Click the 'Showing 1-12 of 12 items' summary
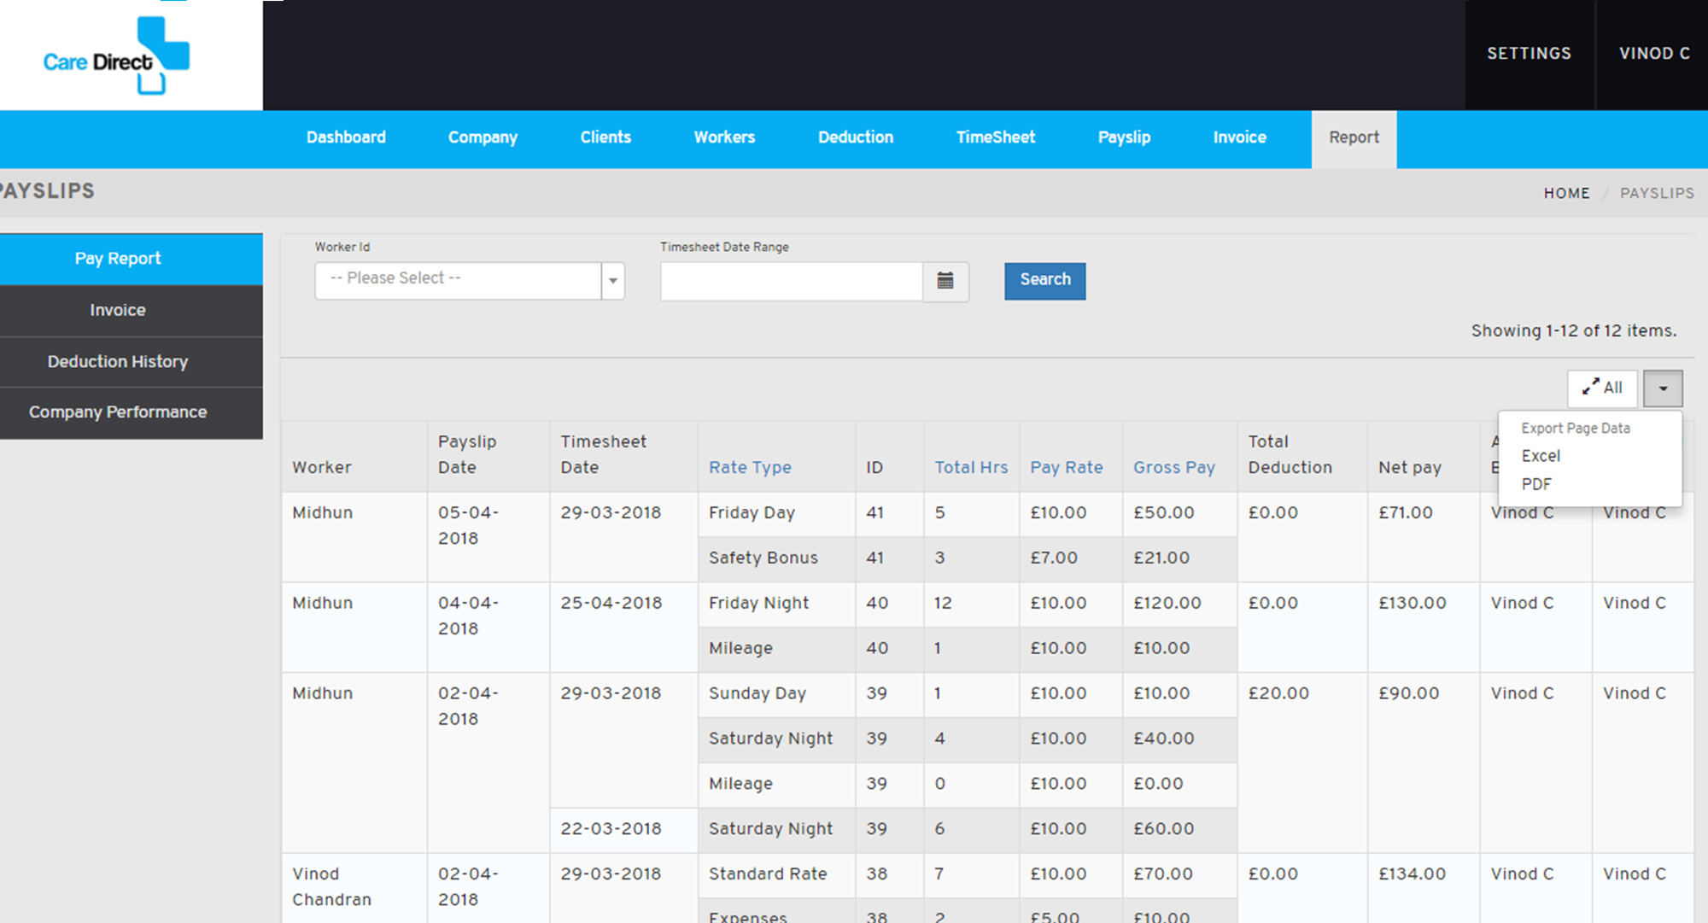Screen dimensions: 1708x923 coord(1573,330)
